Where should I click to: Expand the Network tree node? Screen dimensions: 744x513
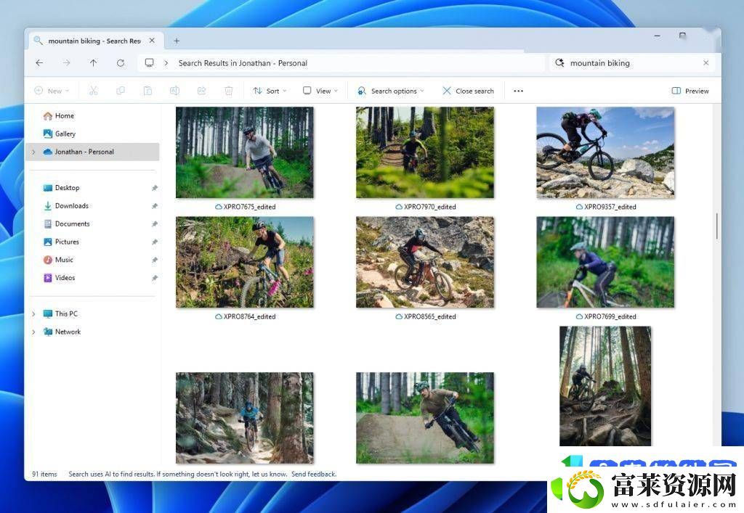click(33, 332)
